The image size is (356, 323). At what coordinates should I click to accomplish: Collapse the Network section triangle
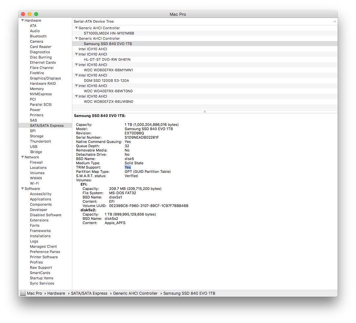pyautogui.click(x=22, y=157)
